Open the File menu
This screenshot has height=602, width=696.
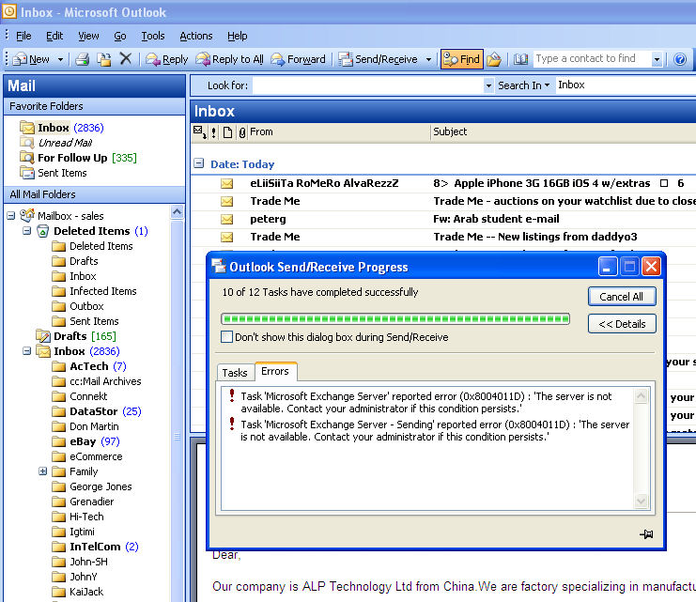coord(23,36)
